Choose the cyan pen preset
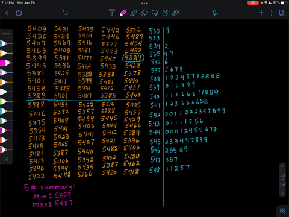Image resolution: width=289 pixels, height=217 pixels. pos(6,111)
